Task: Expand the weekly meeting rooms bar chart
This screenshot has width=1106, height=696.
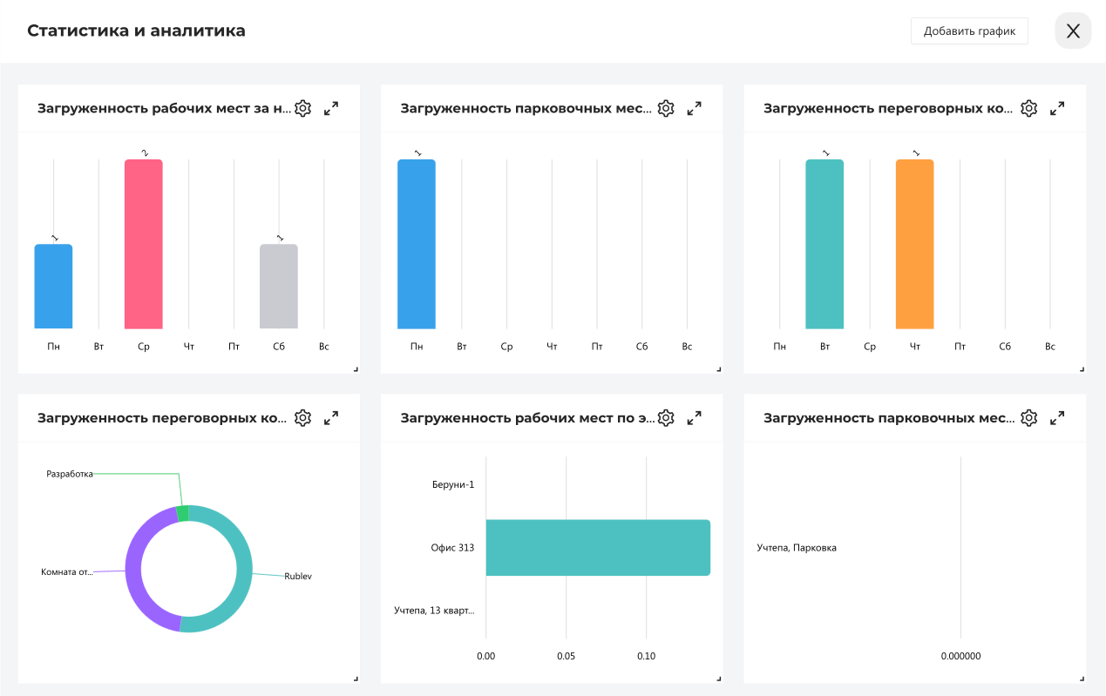Action: tap(1057, 109)
